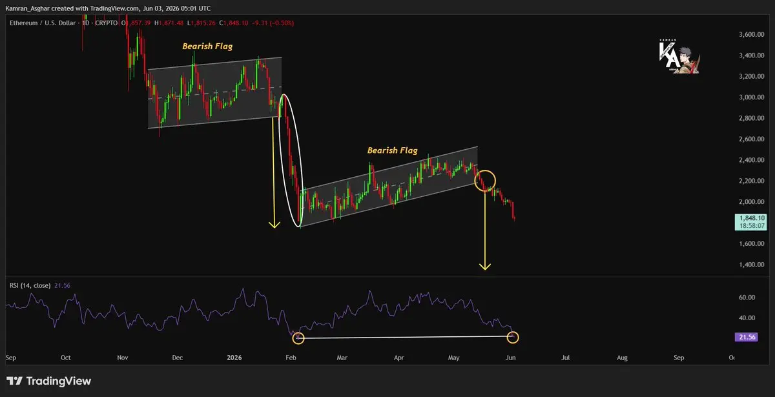Click the 3,200.00 price axis label
The image size is (775, 397).
tap(752, 76)
